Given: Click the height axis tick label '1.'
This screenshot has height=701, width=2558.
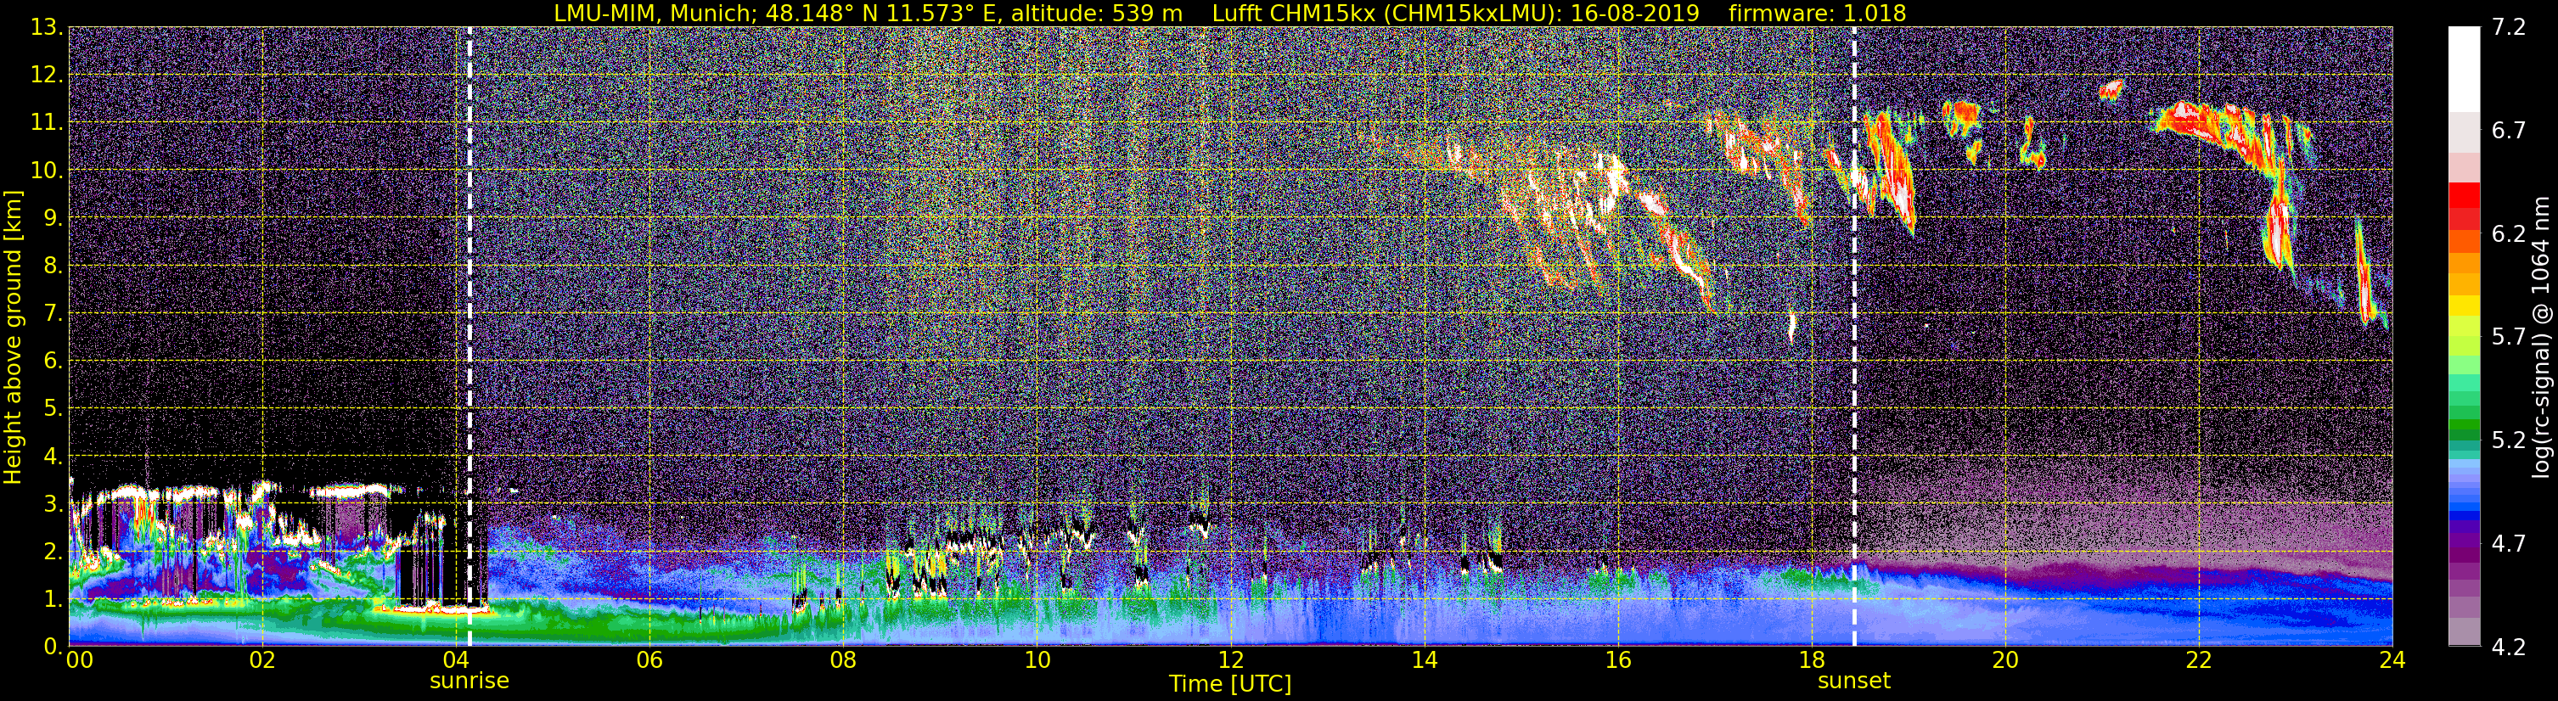Looking at the screenshot, I should pos(53,598).
